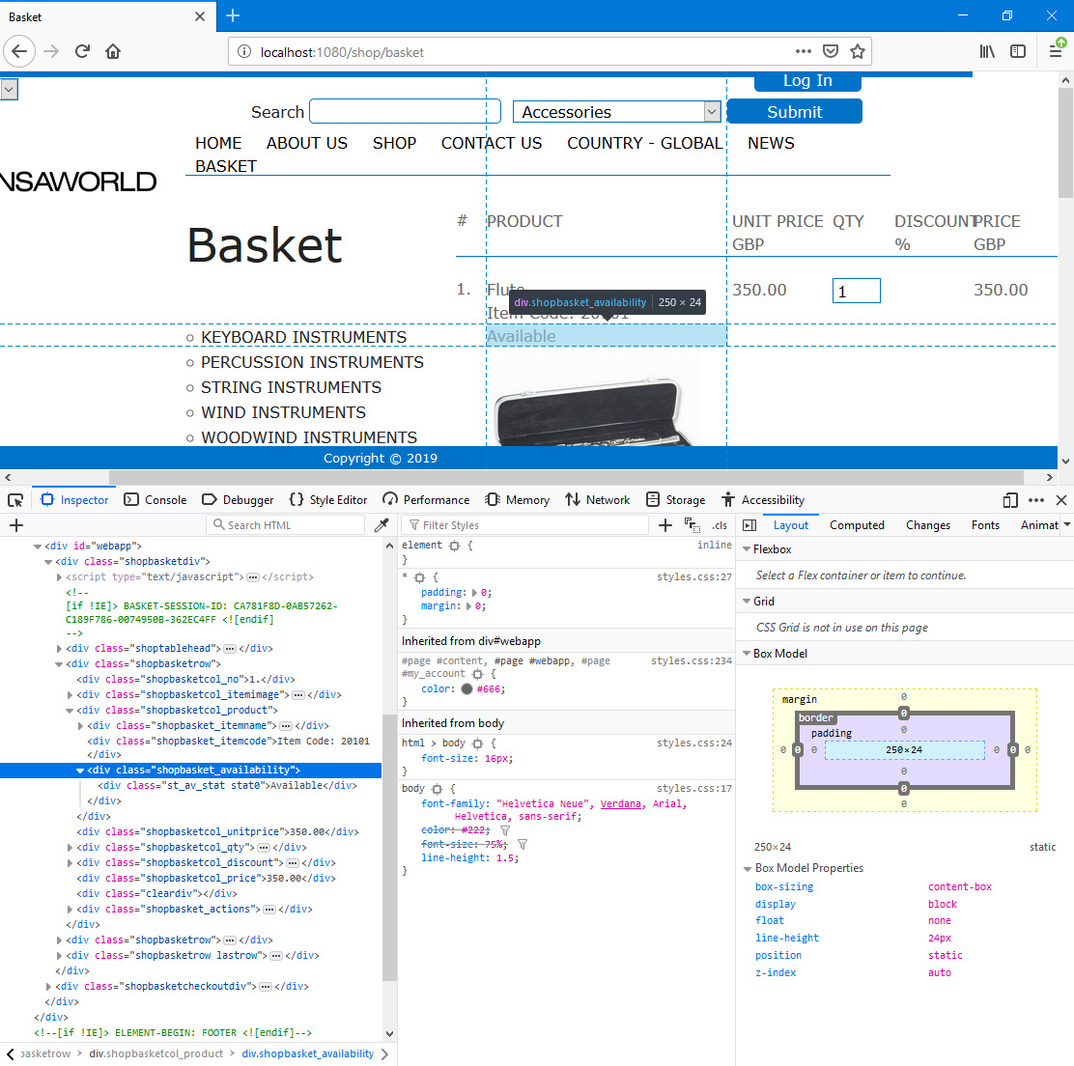Click the quantity input showing 1
This screenshot has width=1074, height=1066.
pos(856,291)
